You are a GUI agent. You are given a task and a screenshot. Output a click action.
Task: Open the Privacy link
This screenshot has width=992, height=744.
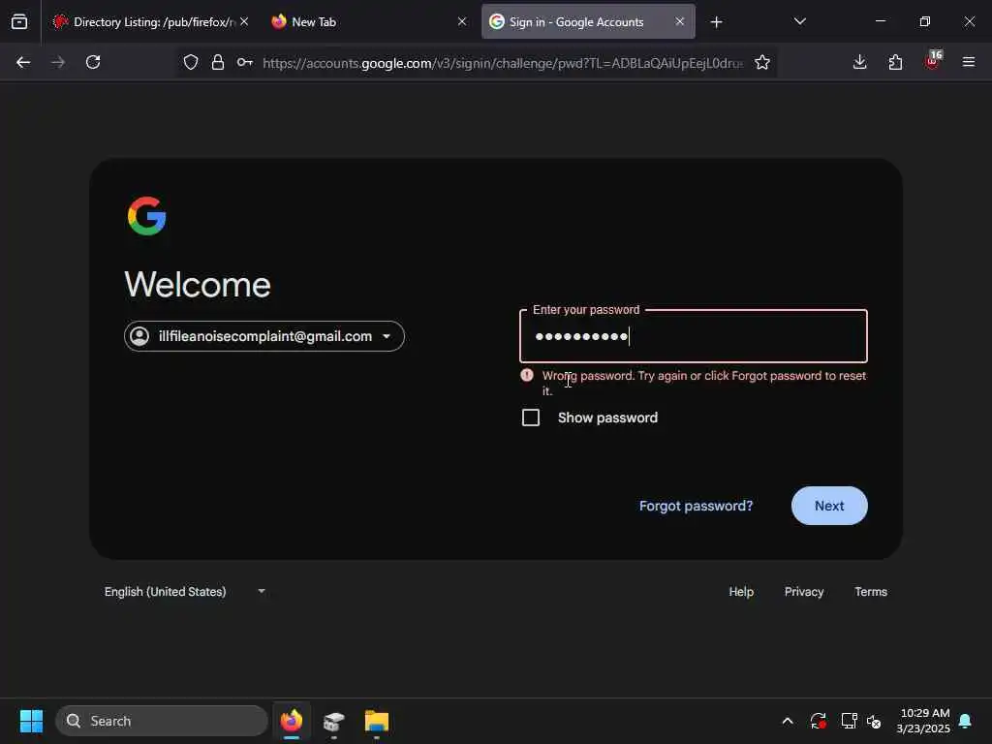pyautogui.click(x=804, y=592)
